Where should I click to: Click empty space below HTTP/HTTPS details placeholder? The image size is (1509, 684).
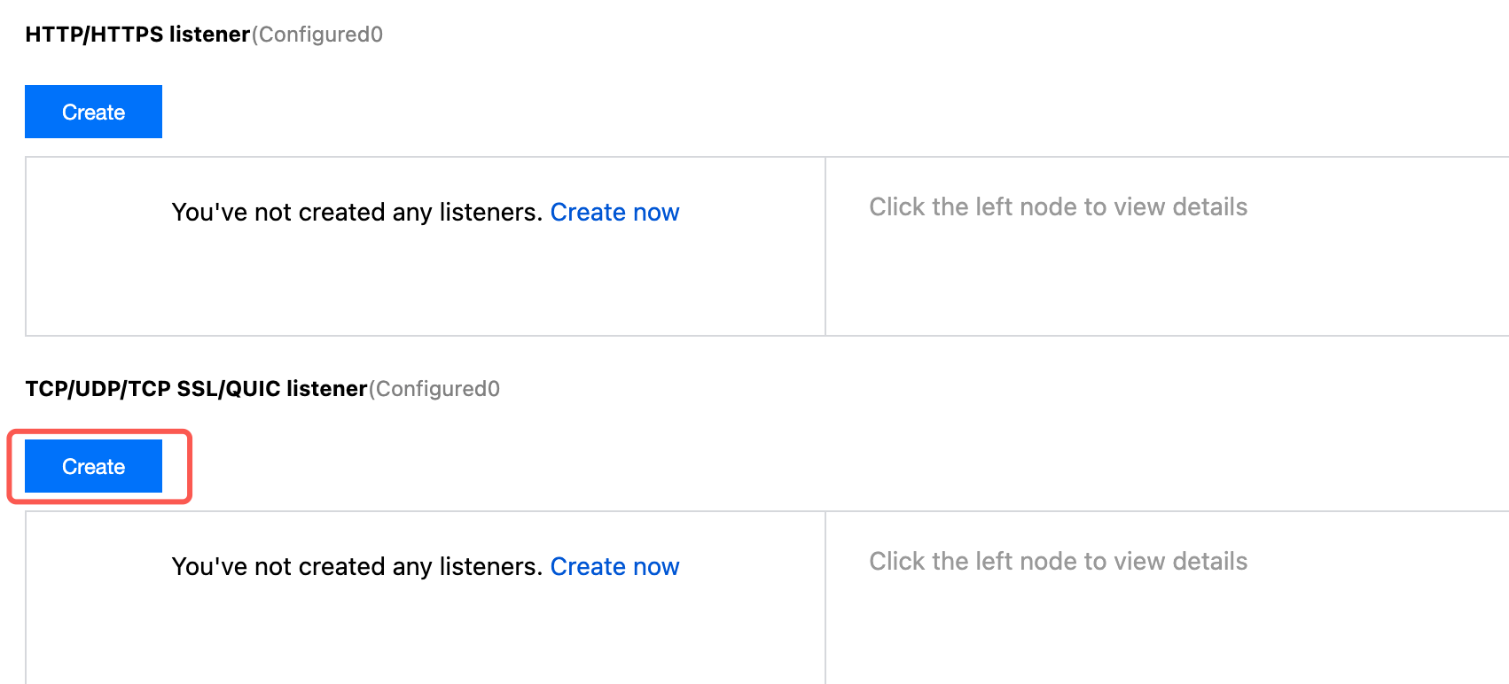pos(1153,284)
